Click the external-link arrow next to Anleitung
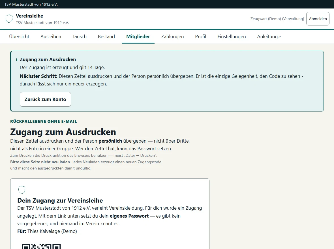This screenshot has width=334, height=249. pyautogui.click(x=280, y=37)
